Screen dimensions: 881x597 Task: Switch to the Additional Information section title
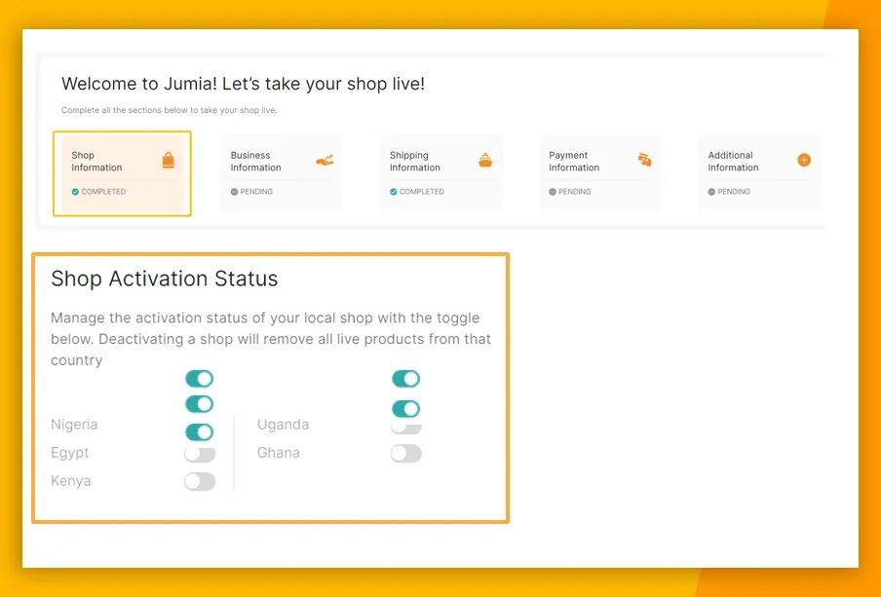point(733,162)
